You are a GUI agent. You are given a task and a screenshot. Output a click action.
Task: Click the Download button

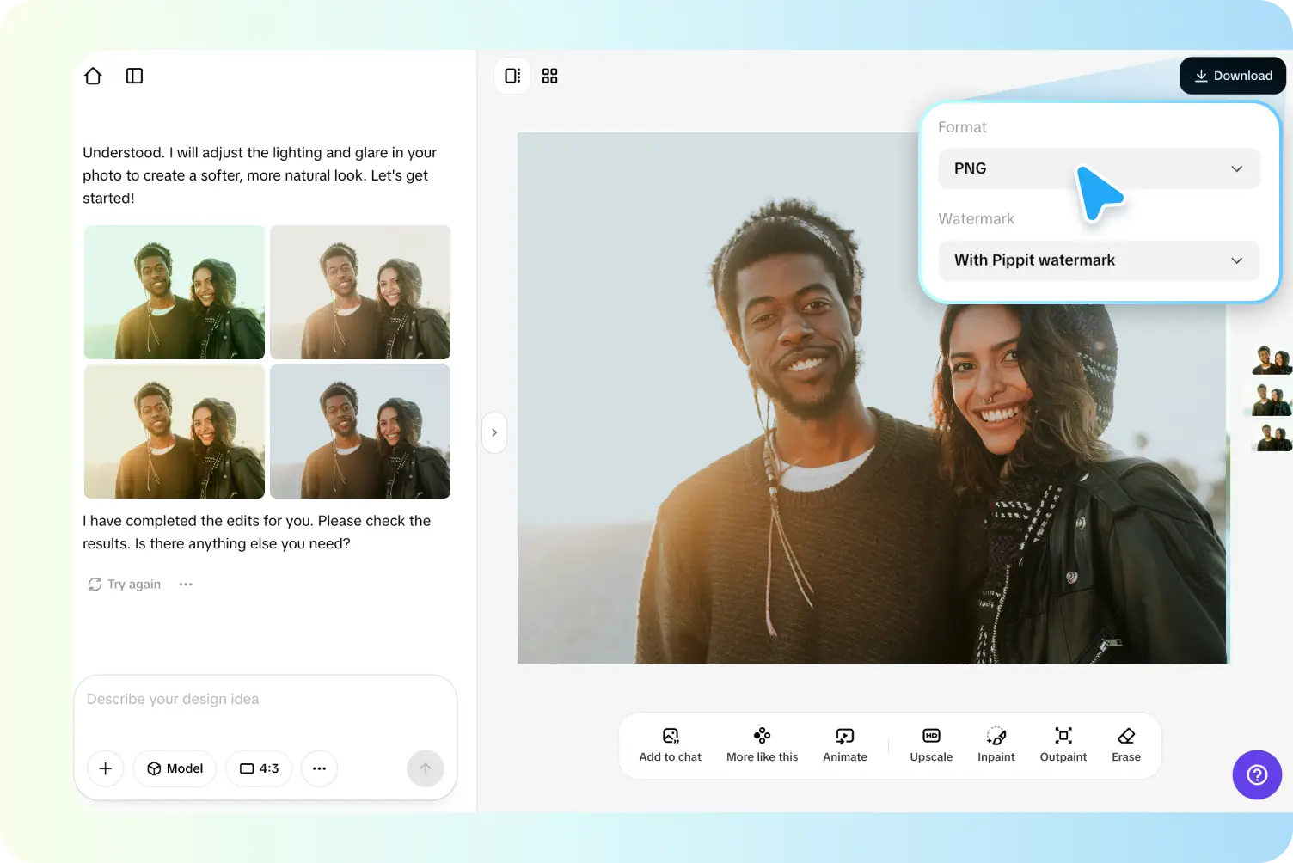[1233, 76]
